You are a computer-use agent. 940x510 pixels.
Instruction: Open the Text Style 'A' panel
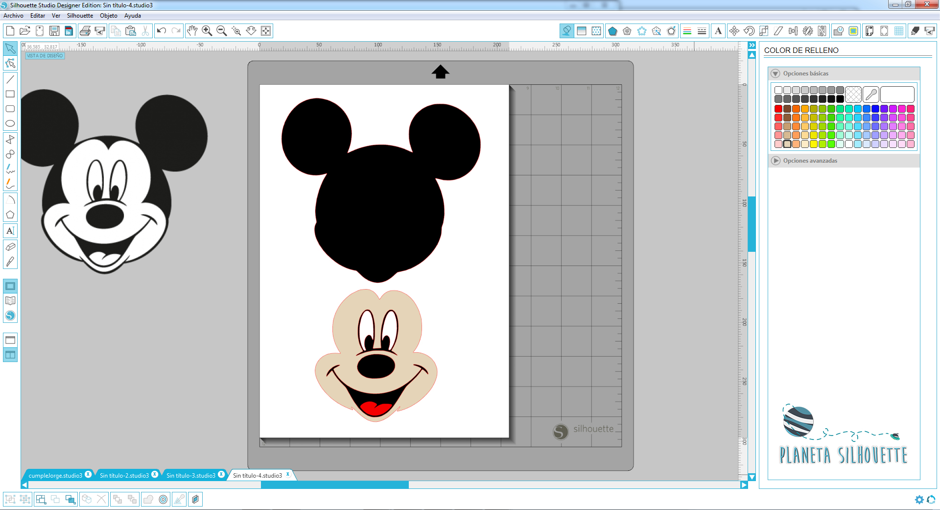(x=718, y=31)
